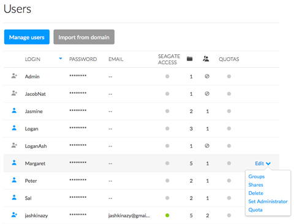Choose Shares in Edit menu
The height and width of the screenshot is (224, 294).
(255, 185)
